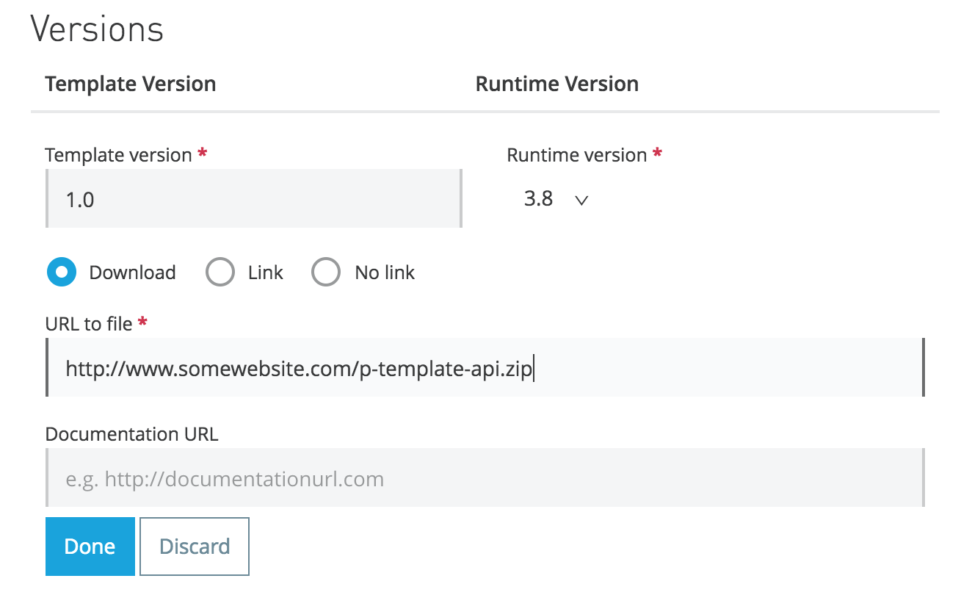972x595 pixels.
Task: Click the "Download" option label text
Action: coord(132,273)
